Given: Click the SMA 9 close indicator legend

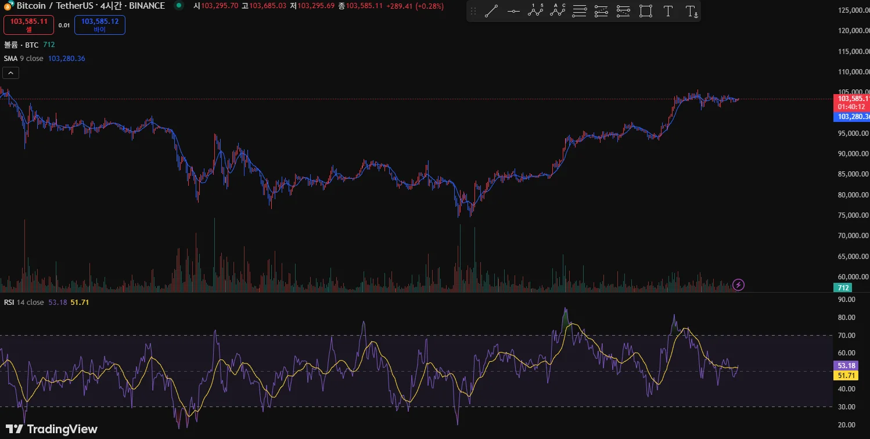Looking at the screenshot, I should pos(24,59).
